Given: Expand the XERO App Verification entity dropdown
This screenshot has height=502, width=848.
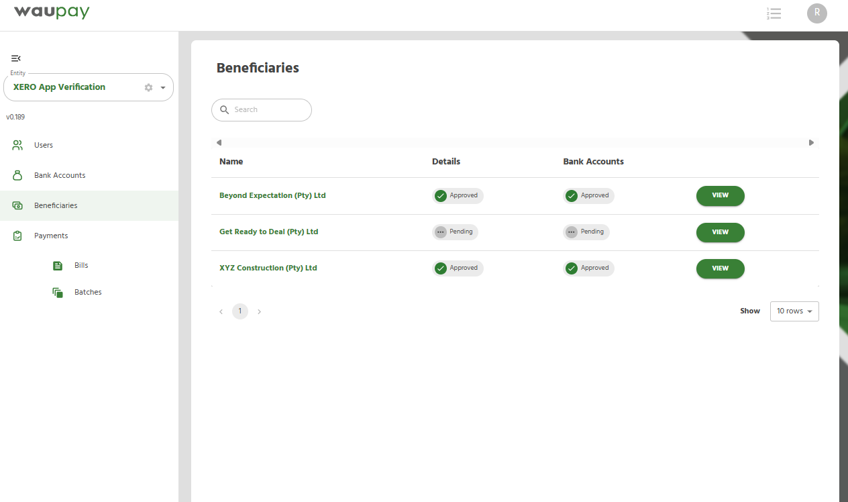Looking at the screenshot, I should coord(163,88).
